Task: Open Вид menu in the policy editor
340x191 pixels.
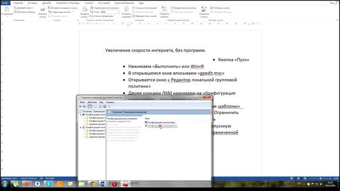Action: pyautogui.click(x=101, y=102)
